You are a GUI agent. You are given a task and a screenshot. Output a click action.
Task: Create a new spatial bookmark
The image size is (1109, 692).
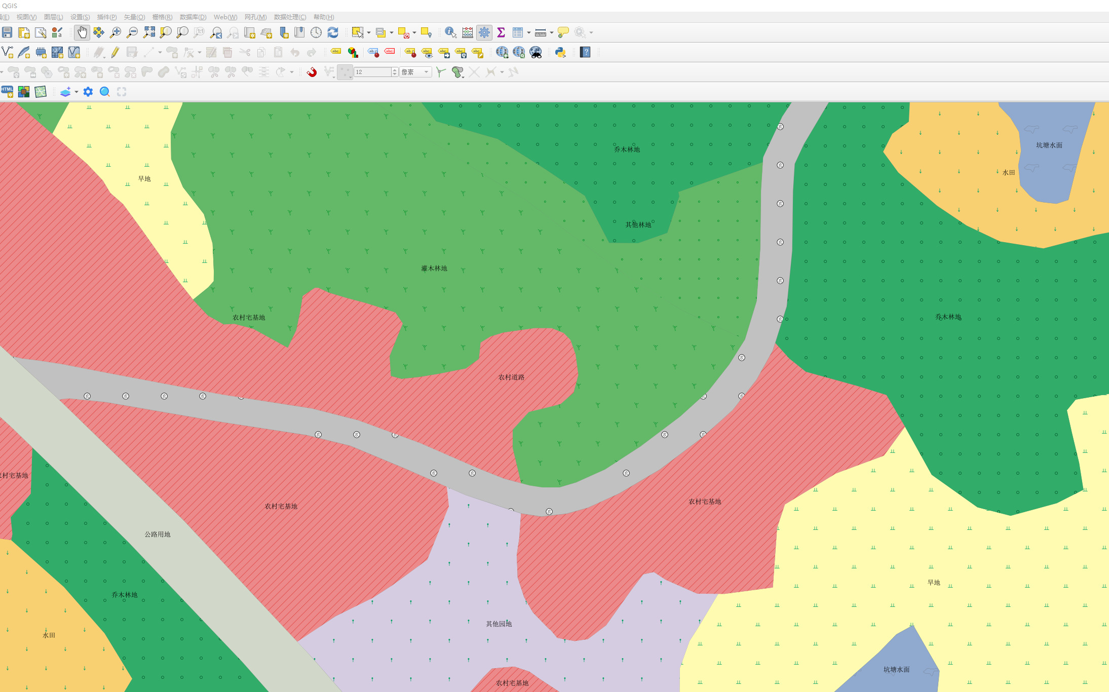(x=283, y=32)
